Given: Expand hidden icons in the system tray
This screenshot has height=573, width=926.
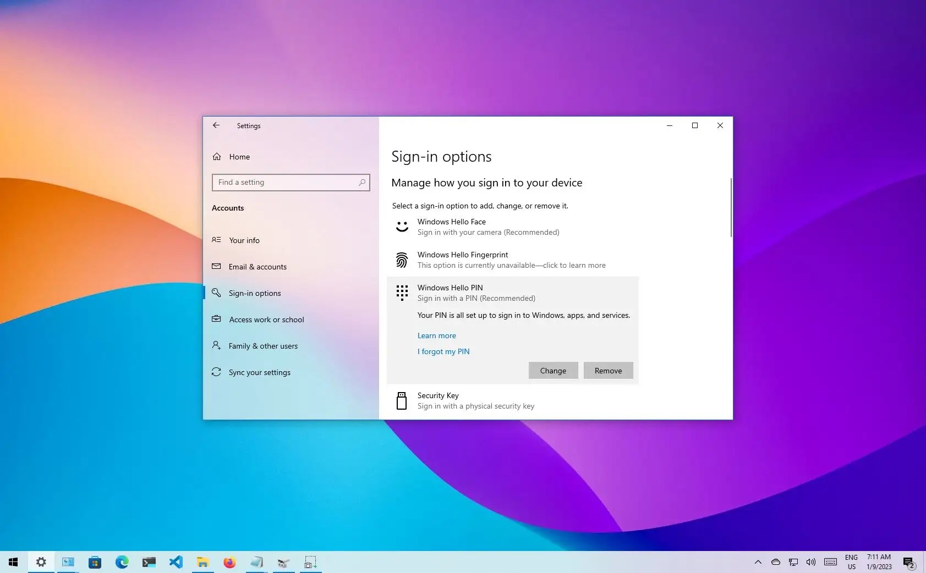Looking at the screenshot, I should coord(758,562).
